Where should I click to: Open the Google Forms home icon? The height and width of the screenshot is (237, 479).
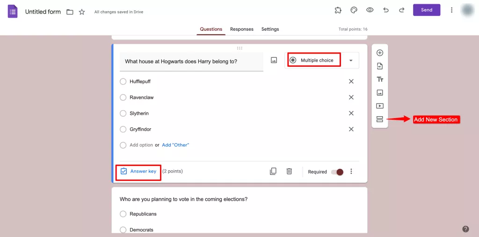[x=13, y=12]
